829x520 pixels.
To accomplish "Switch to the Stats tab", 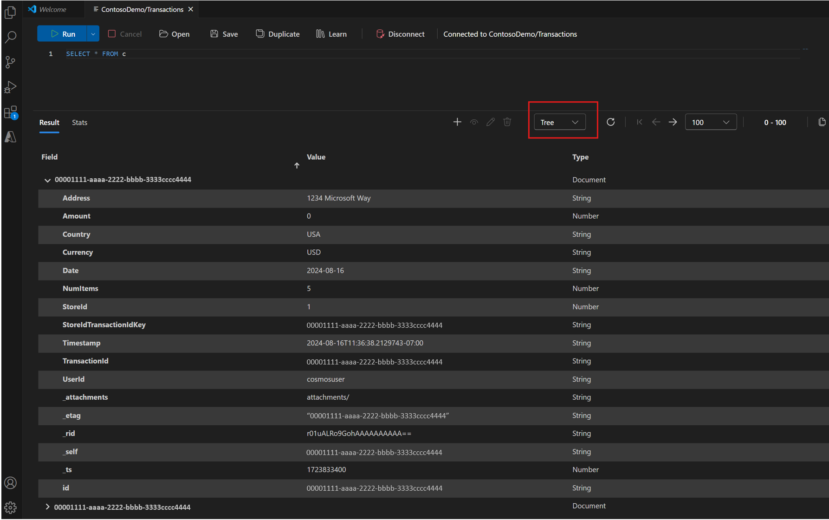I will coord(79,123).
